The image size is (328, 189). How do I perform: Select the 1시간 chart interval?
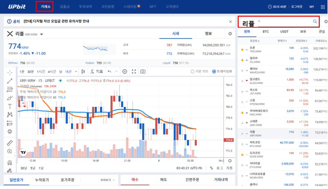pyautogui.click(x=41, y=72)
